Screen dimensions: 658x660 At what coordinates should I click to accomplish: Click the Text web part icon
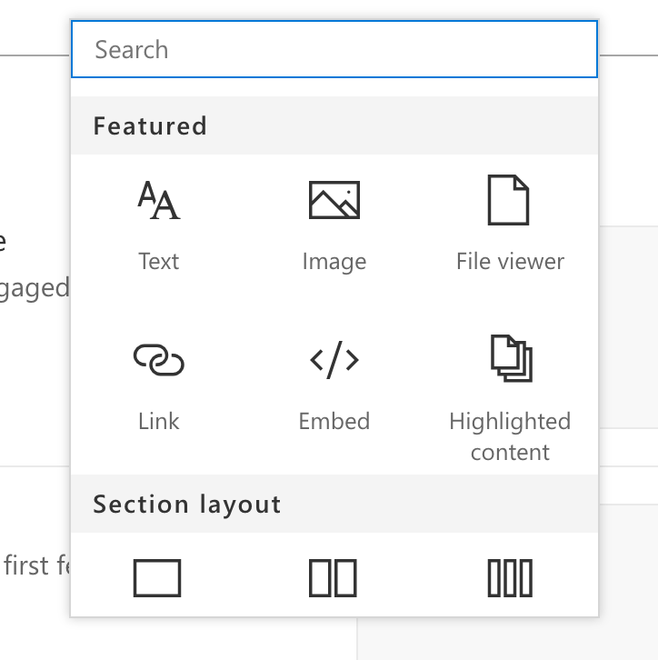tap(159, 201)
